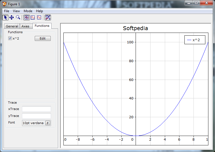Switch to the General tab
Screen dimensions: 215x152
tap(12, 26)
